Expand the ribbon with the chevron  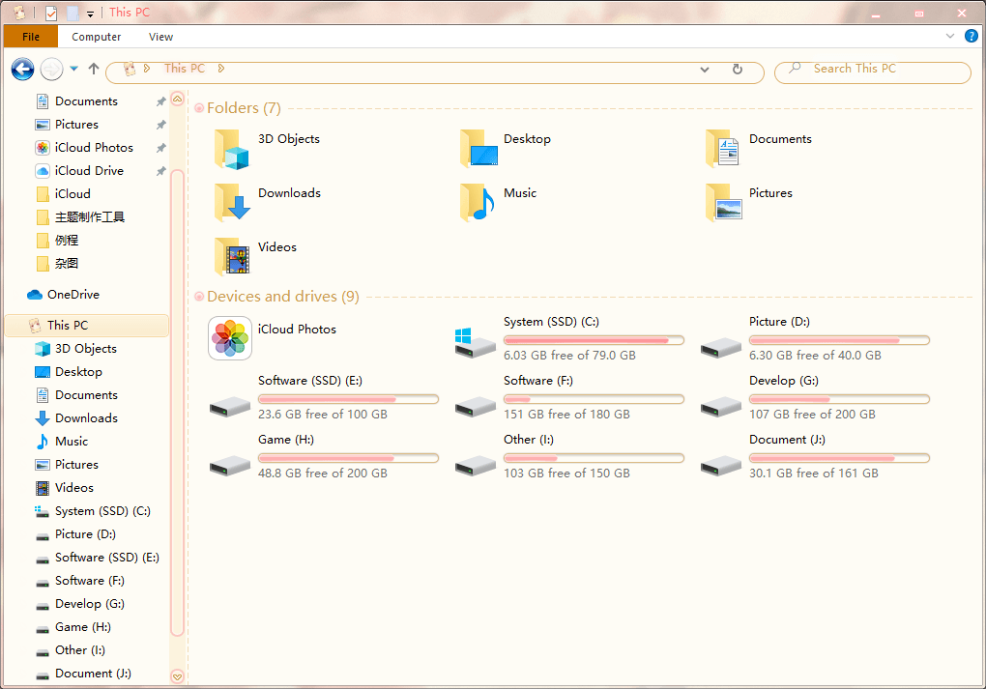click(x=950, y=36)
